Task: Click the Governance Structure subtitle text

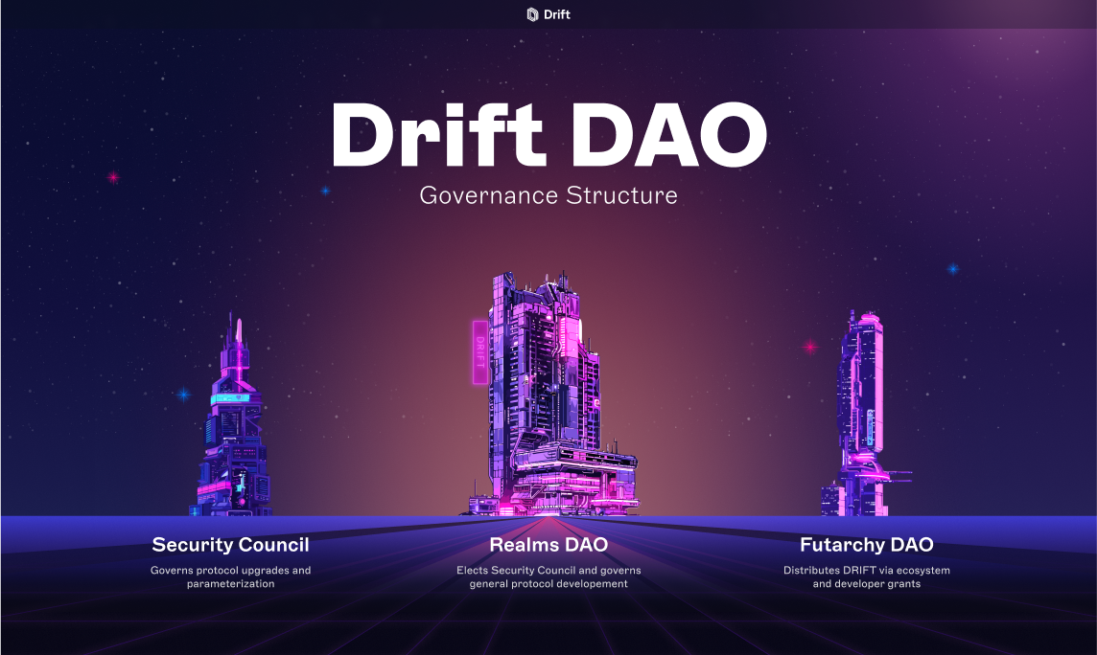Action: pos(548,195)
